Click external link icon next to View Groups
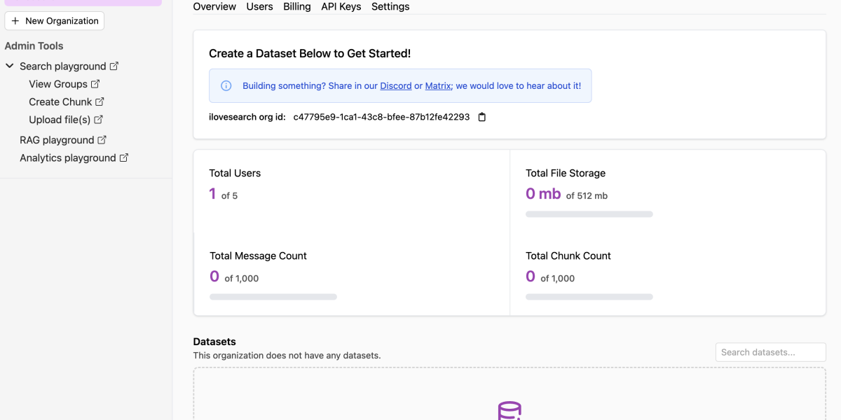 pos(95,84)
